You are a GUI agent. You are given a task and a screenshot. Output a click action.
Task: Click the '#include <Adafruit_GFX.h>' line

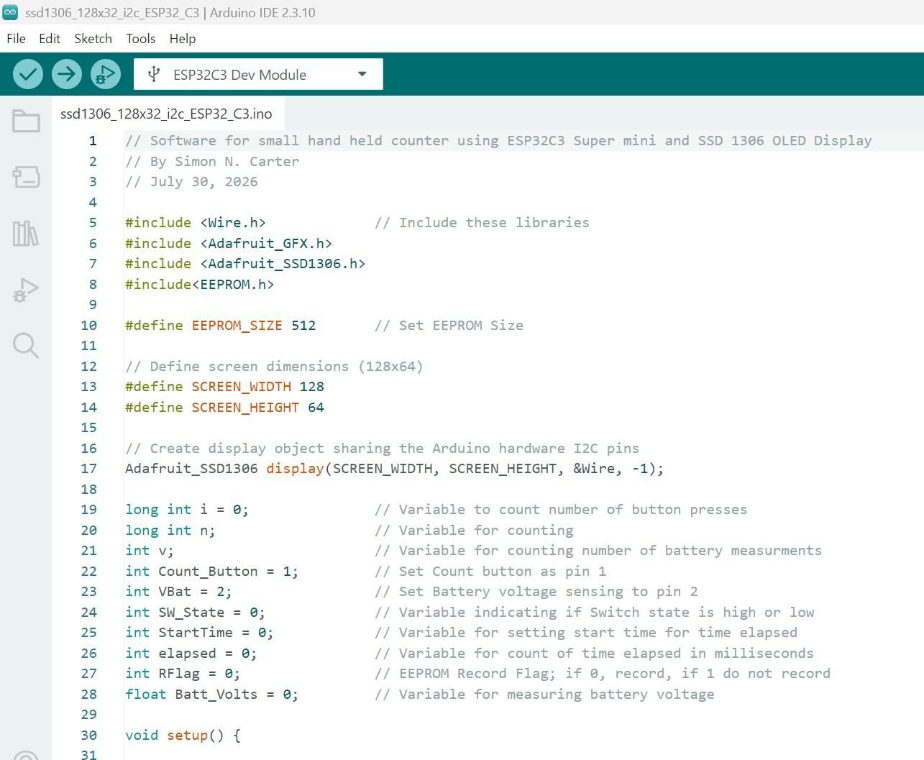pyautogui.click(x=229, y=244)
